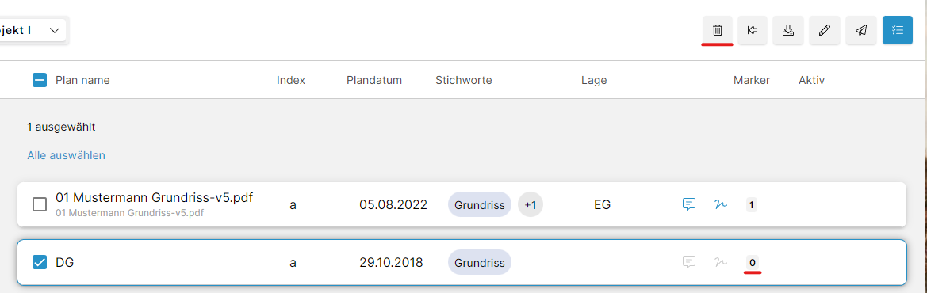Click the move-back arrow icon in toolbar
This screenshot has width=927, height=293.
click(753, 30)
